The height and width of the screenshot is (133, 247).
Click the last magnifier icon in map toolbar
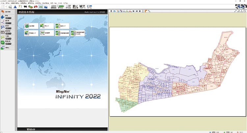[149, 11]
